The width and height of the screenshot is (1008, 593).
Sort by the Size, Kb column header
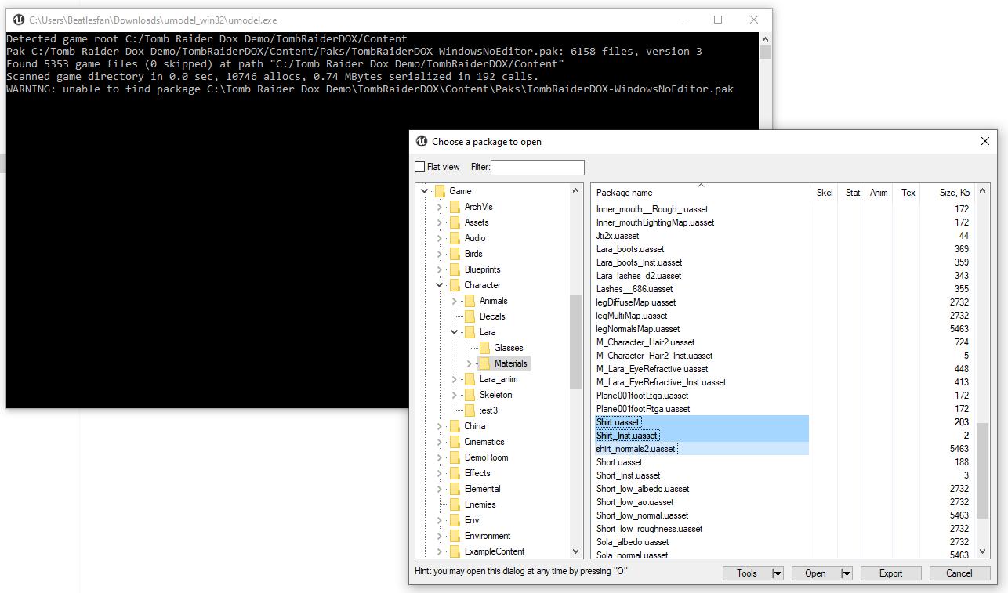(x=954, y=193)
